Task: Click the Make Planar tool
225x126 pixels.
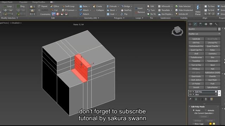Action: coord(198,10)
